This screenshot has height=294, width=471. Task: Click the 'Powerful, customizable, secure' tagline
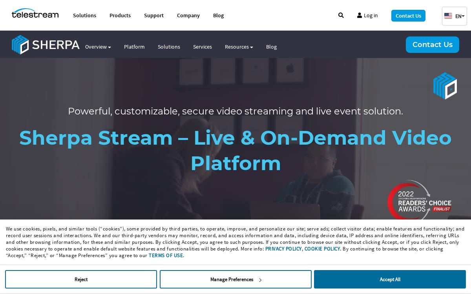click(x=235, y=111)
